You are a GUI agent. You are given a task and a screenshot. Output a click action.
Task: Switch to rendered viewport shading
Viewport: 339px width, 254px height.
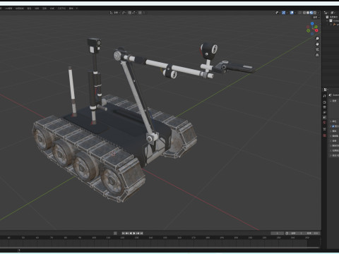click(315, 13)
